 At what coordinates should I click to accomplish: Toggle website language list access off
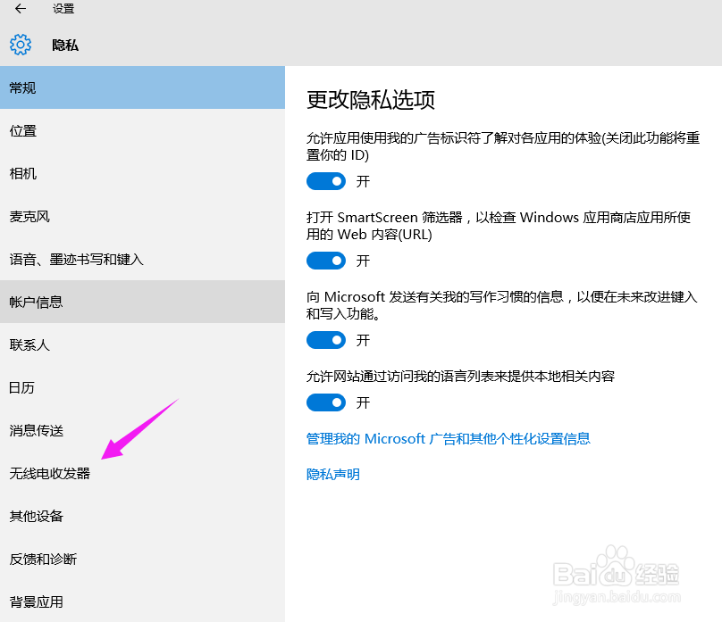326,402
